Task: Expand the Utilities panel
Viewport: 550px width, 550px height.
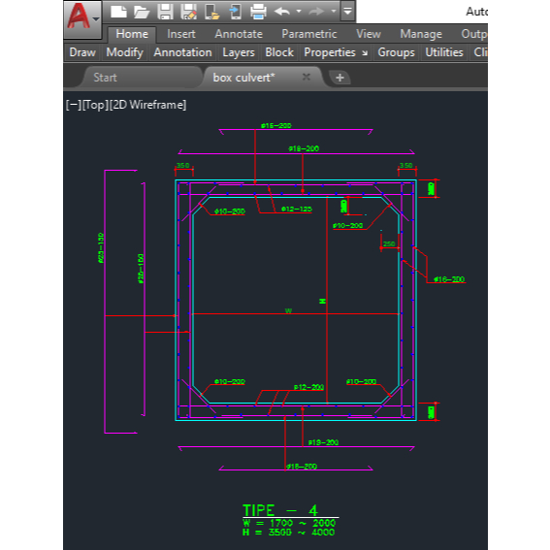Action: tap(444, 52)
